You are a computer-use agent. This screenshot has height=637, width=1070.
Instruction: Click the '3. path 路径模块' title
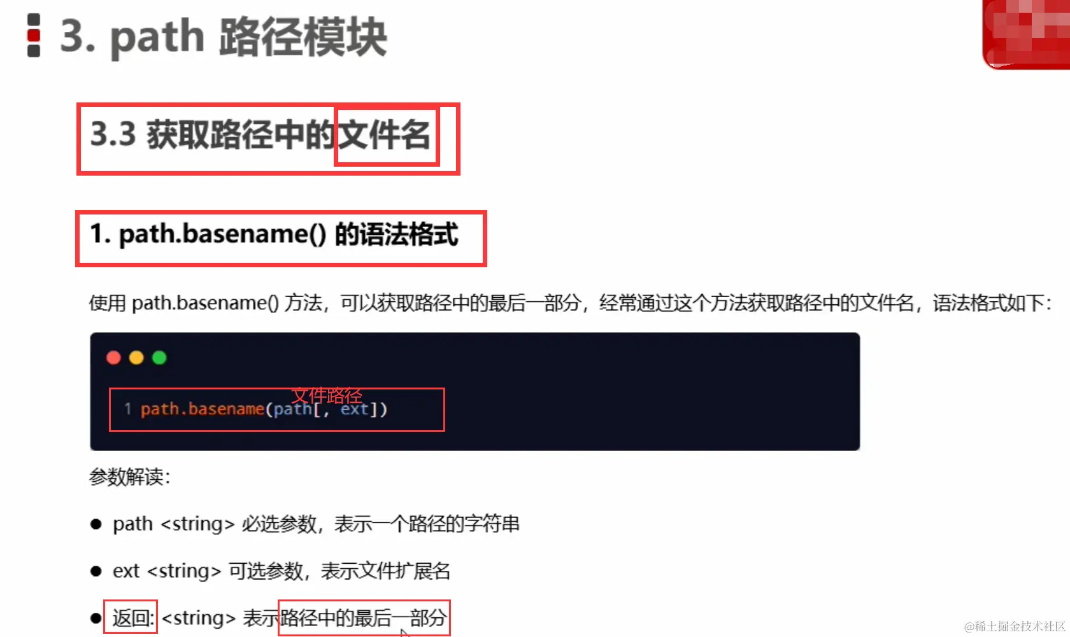click(x=224, y=37)
